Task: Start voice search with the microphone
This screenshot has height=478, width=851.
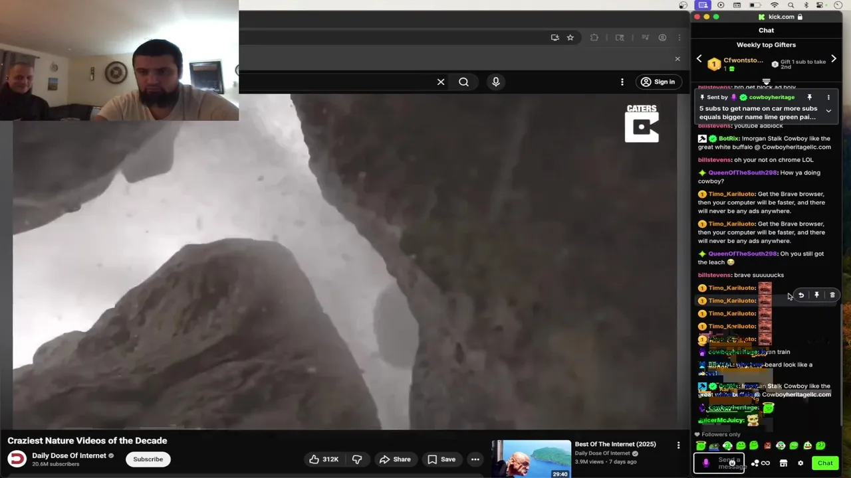Action: 495,82
